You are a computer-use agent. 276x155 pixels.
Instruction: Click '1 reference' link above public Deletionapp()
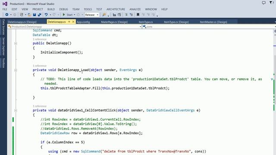pyautogui.click(x=40, y=39)
